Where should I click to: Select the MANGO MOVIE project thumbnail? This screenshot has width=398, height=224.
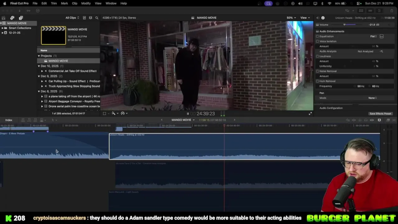[53, 35]
